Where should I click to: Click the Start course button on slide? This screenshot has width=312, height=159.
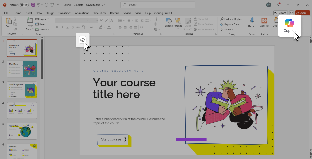pos(113,139)
